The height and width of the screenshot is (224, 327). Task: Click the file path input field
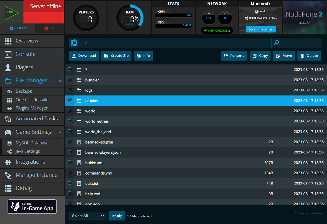click(175, 43)
